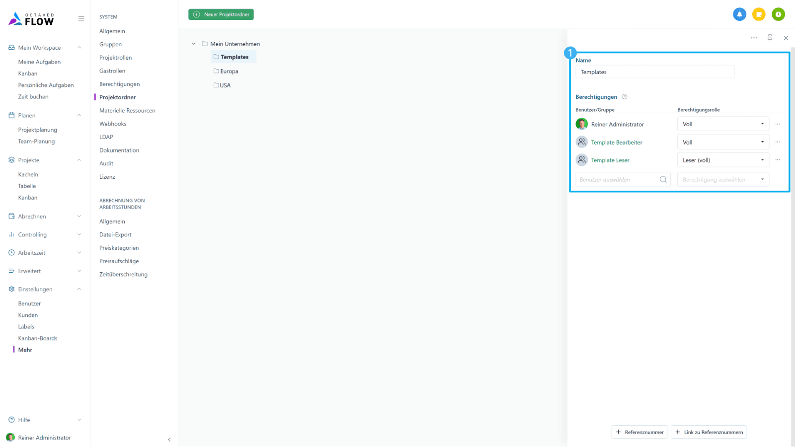The width and height of the screenshot is (795, 447).
Task: Open more options for Reiner Administrator row
Action: 778,124
